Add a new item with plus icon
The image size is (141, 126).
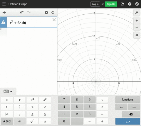coord(4,13)
